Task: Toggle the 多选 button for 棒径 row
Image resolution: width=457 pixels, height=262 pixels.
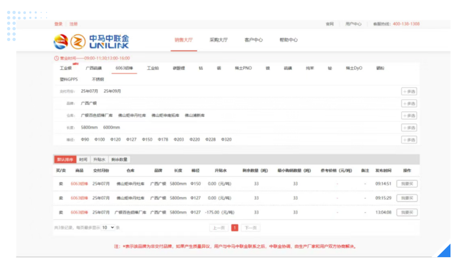Action: [x=409, y=140]
